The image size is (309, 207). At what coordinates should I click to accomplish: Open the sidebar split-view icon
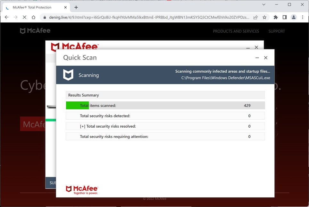[284, 18]
